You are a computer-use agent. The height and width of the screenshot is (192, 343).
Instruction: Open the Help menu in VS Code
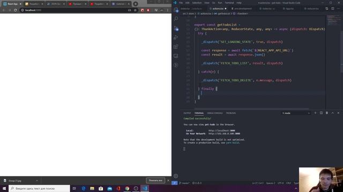pyautogui.click(x=239, y=3)
